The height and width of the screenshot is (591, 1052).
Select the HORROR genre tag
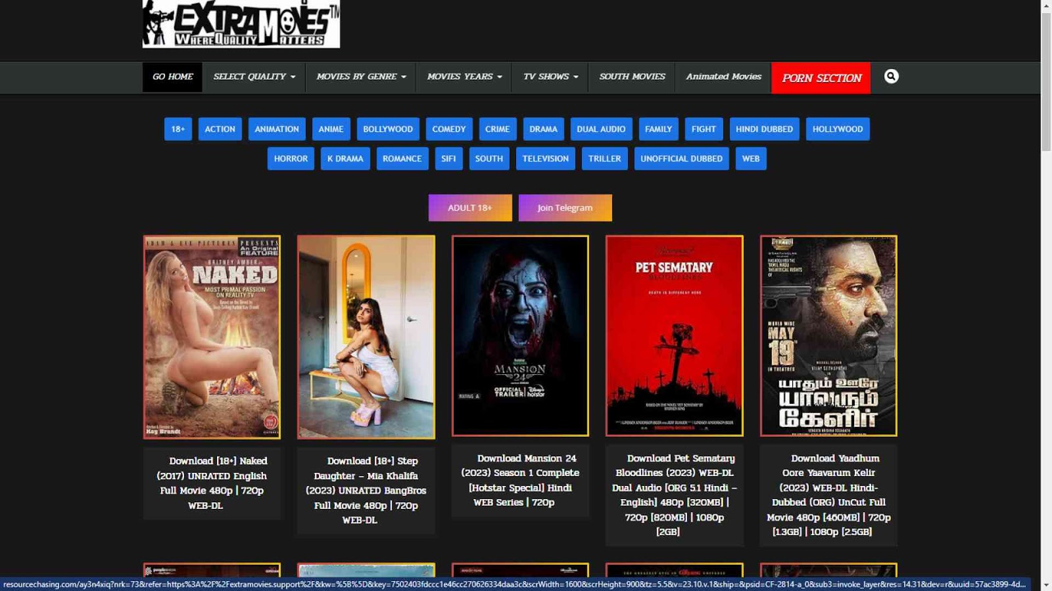[291, 159]
